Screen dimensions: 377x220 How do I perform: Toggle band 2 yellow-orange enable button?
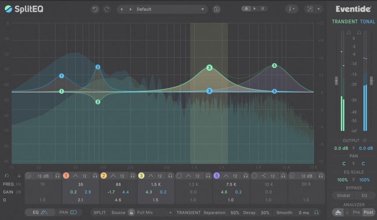tap(103, 176)
